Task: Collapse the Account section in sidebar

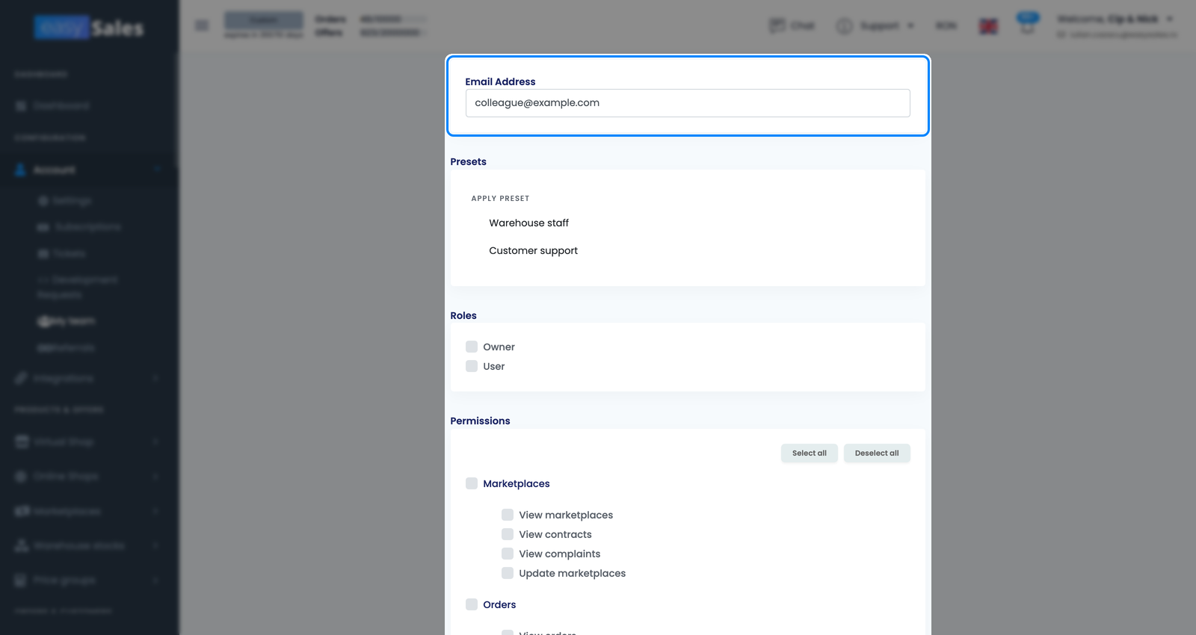Action: (89, 170)
